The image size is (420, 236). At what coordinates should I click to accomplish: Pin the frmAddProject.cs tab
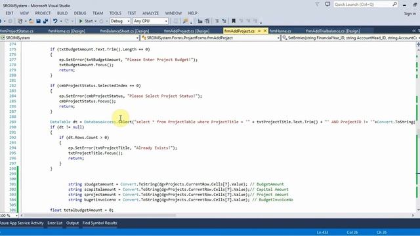pos(259,31)
